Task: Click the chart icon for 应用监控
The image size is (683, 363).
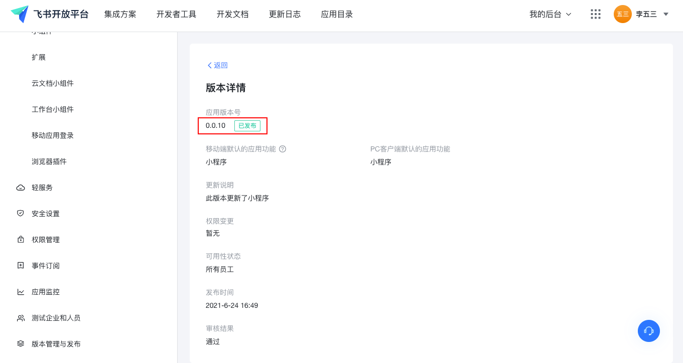Action: click(21, 292)
